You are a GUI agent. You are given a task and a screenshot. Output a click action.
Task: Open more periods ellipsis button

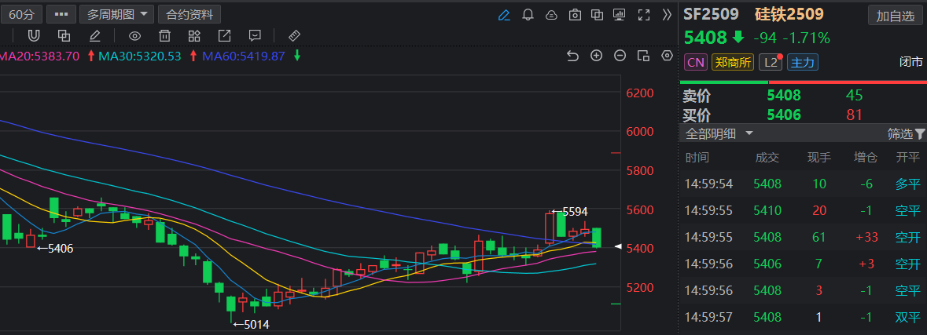(x=61, y=14)
